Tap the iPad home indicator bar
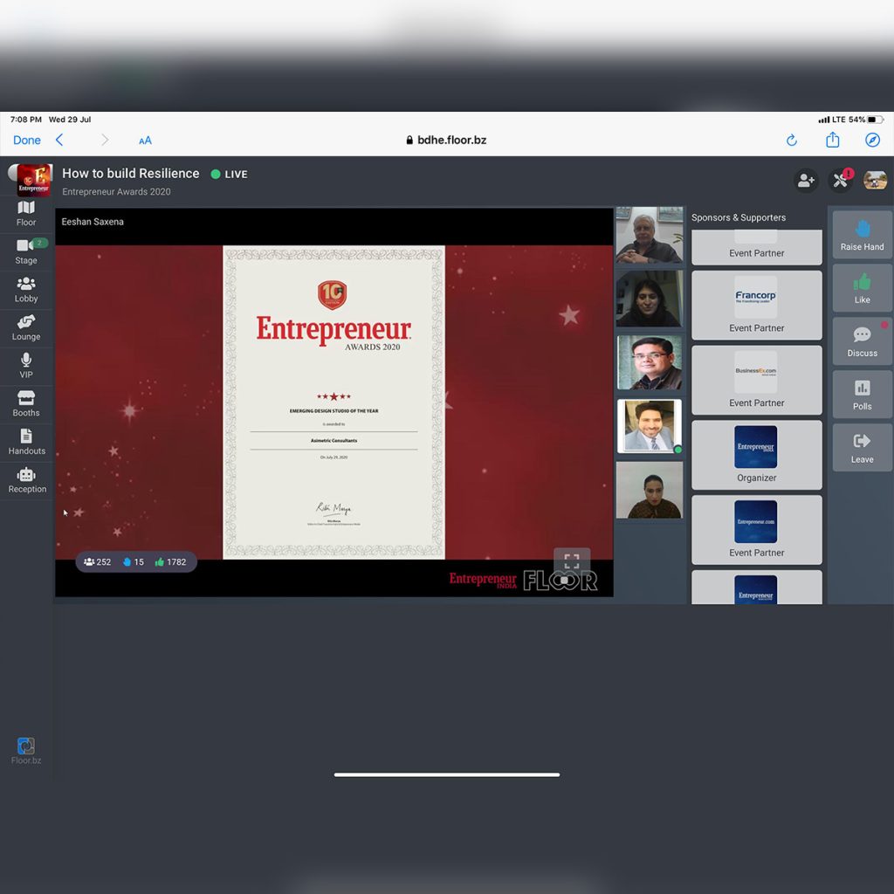Image resolution: width=894 pixels, height=894 pixels. click(447, 775)
